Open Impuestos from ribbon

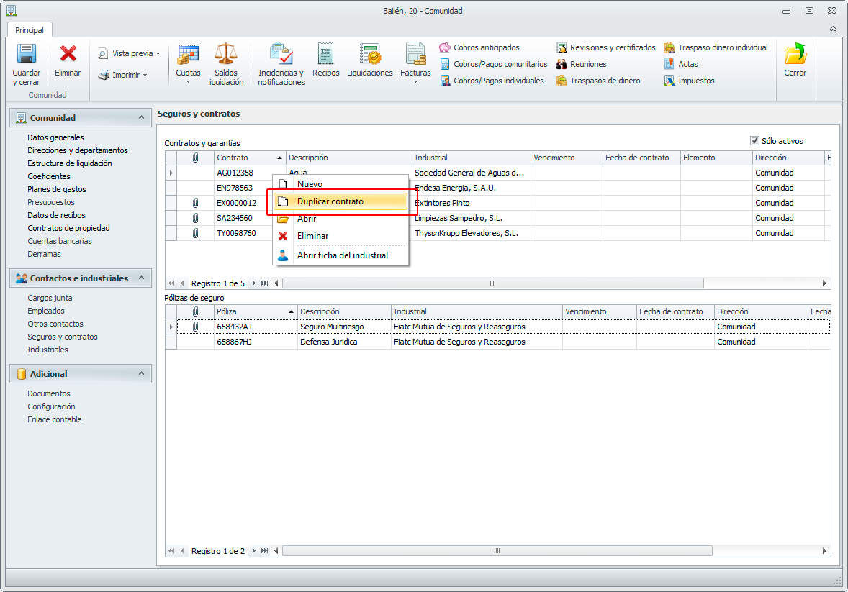coord(689,81)
